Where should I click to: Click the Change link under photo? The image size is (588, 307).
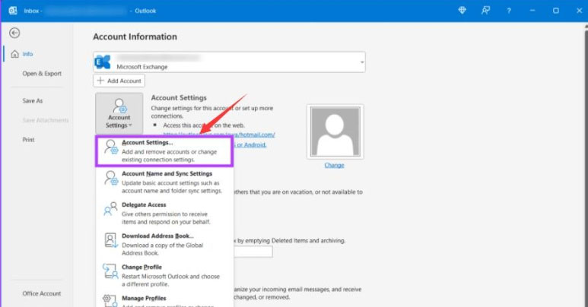click(x=334, y=166)
